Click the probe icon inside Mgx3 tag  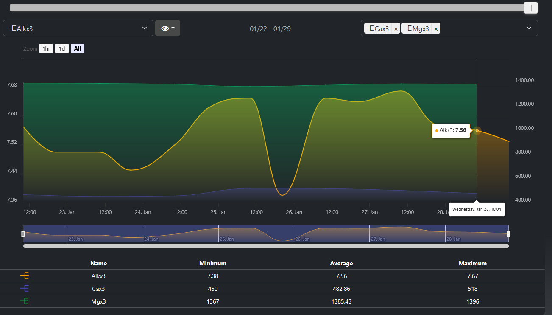(x=407, y=28)
